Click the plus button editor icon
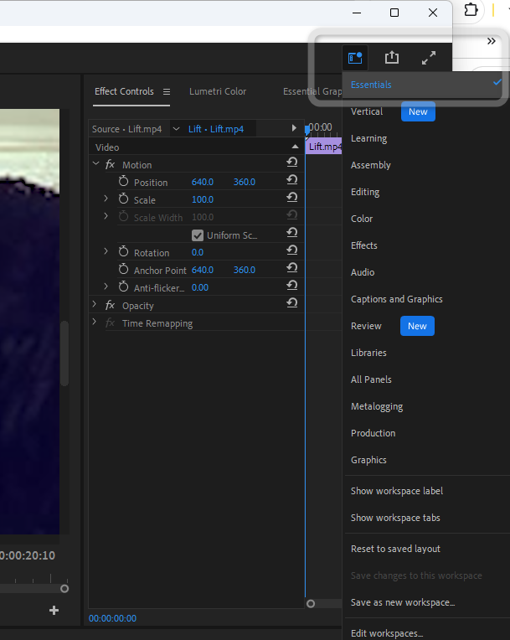The height and width of the screenshot is (640, 510). pos(54,611)
